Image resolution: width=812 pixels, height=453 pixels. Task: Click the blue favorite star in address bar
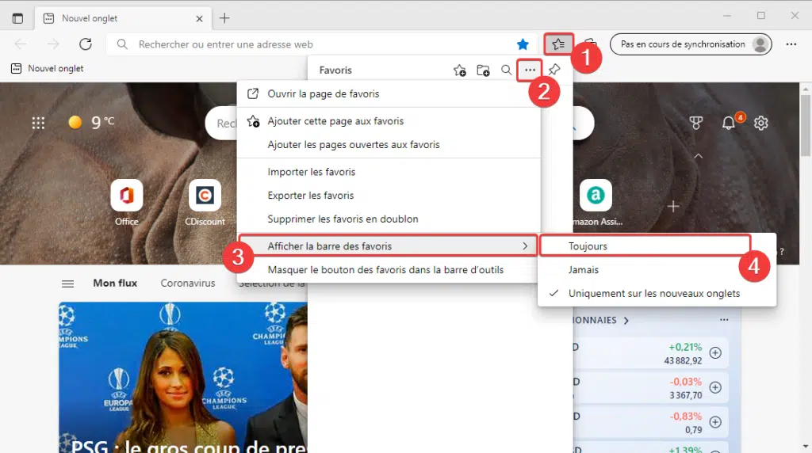tap(523, 44)
